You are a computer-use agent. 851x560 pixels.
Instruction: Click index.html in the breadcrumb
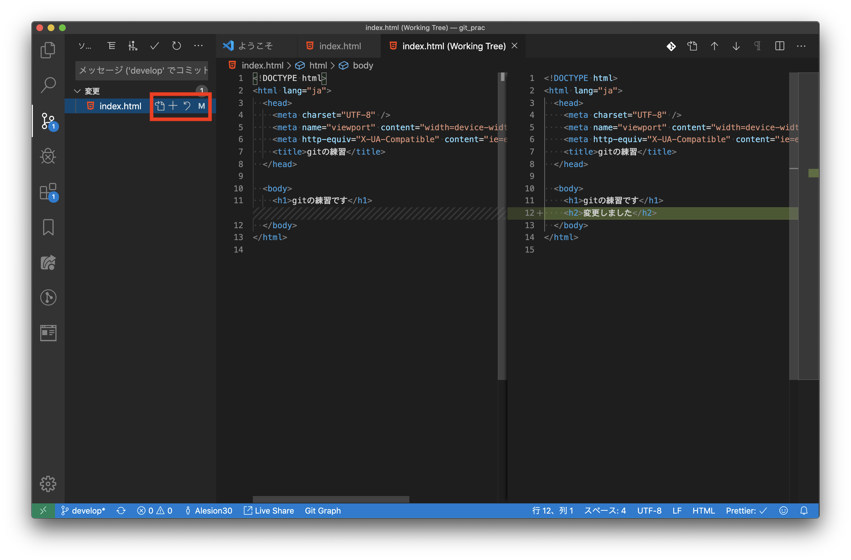pos(262,65)
